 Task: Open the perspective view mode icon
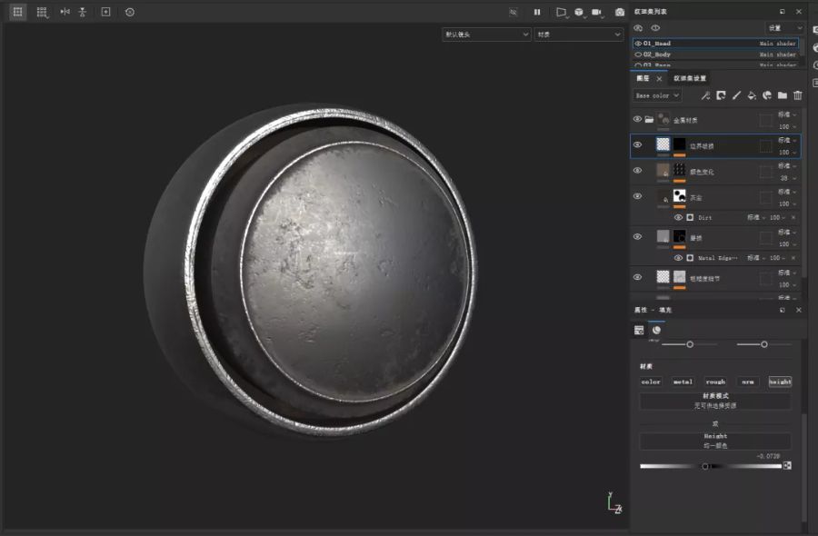[x=562, y=12]
